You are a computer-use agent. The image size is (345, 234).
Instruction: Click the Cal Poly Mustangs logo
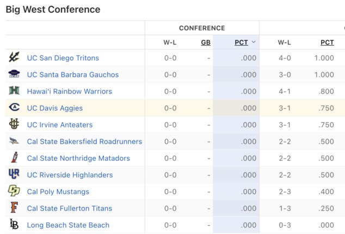pyautogui.click(x=14, y=192)
